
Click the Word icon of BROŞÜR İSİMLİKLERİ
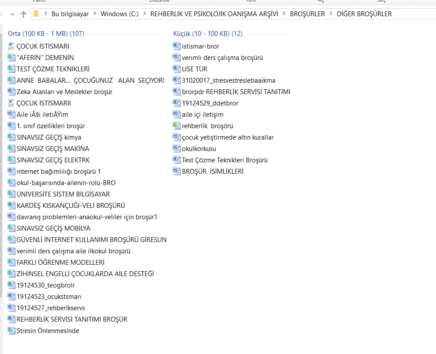tap(177, 172)
